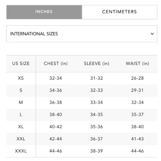This screenshot has width=161, height=161.
Task: Click the XXXL size row label
Action: pyautogui.click(x=21, y=151)
